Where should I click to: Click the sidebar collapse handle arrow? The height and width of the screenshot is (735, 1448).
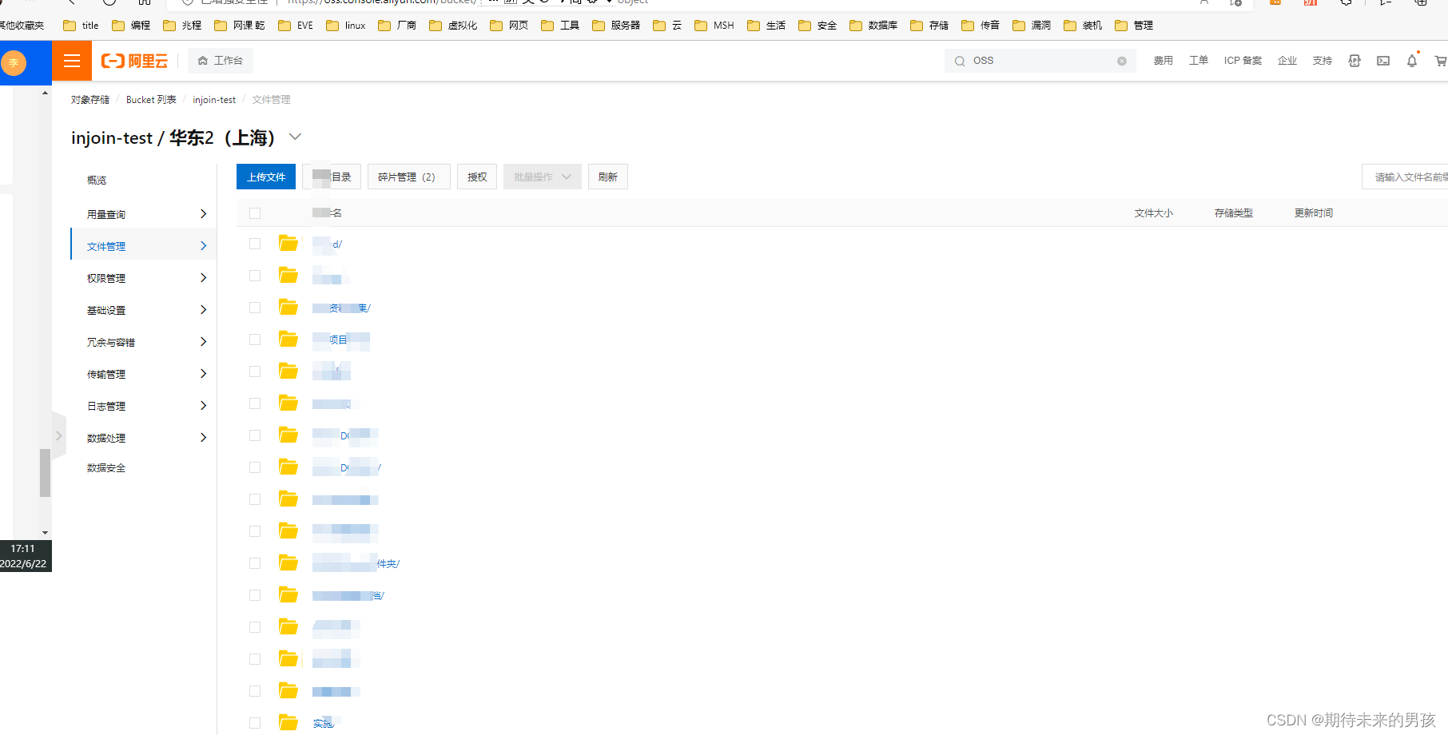coord(58,436)
